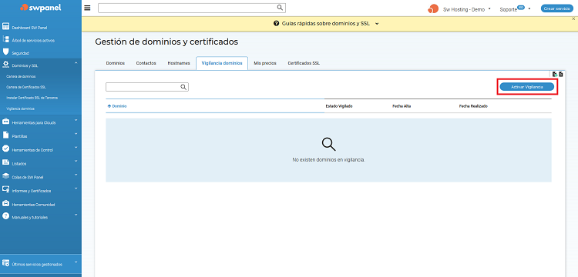
Task: Open Cartera de Certificados SSL in sidebar
Action: click(26, 87)
